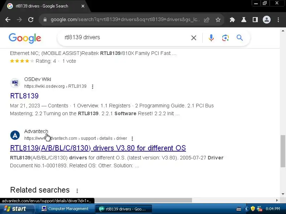Open the Extensions puzzle icon

click(x=232, y=20)
